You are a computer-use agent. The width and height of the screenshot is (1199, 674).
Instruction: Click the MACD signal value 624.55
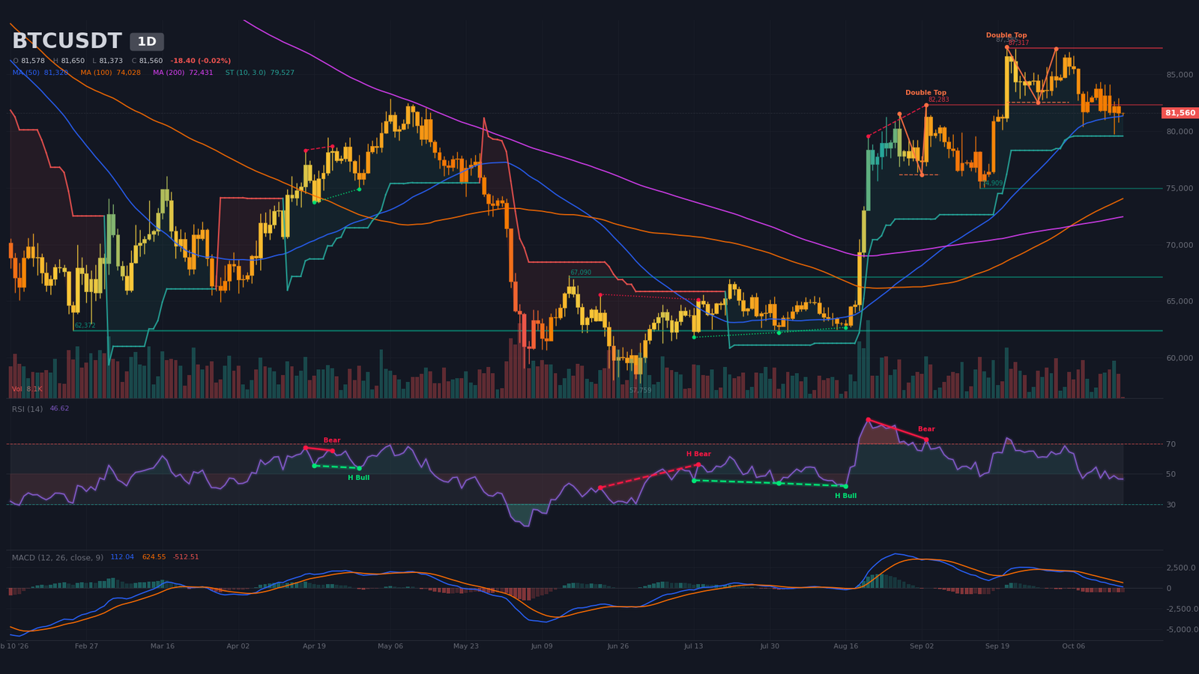(x=154, y=557)
